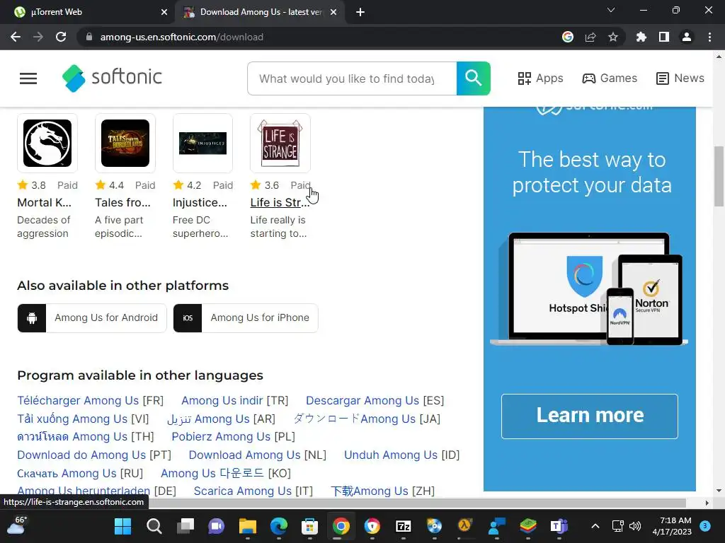
Task: Open the volume control in tray
Action: click(635, 526)
